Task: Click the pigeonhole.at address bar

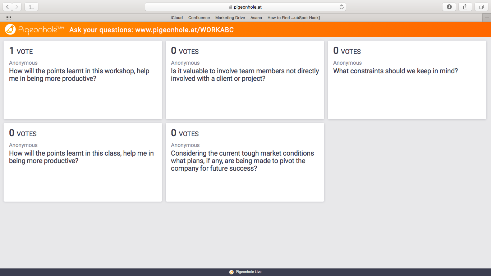Action: (245, 7)
